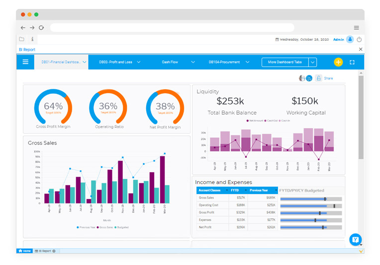Expand the DB02- Profit and Loss tab dropdown
380x265 pixels.
click(139, 62)
